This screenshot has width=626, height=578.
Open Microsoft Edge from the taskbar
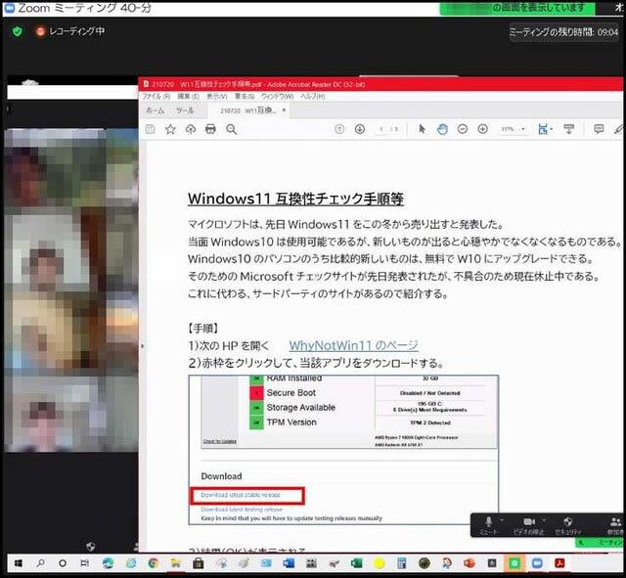click(108, 563)
